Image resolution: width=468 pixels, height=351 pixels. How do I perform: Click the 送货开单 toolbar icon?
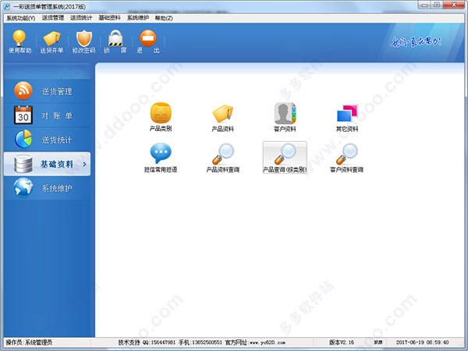coord(51,42)
